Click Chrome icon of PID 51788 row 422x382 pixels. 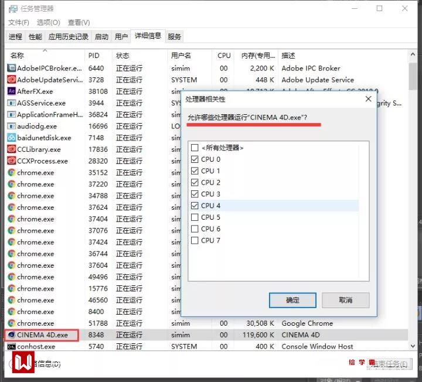(x=11, y=323)
